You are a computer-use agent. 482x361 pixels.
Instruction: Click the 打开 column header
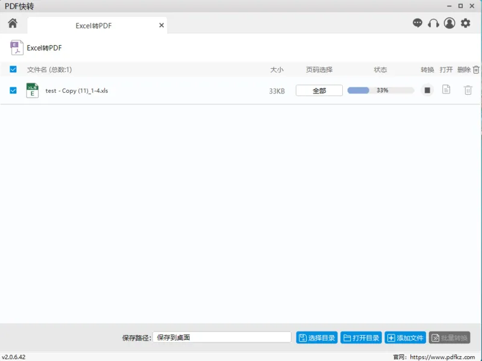tap(446, 69)
